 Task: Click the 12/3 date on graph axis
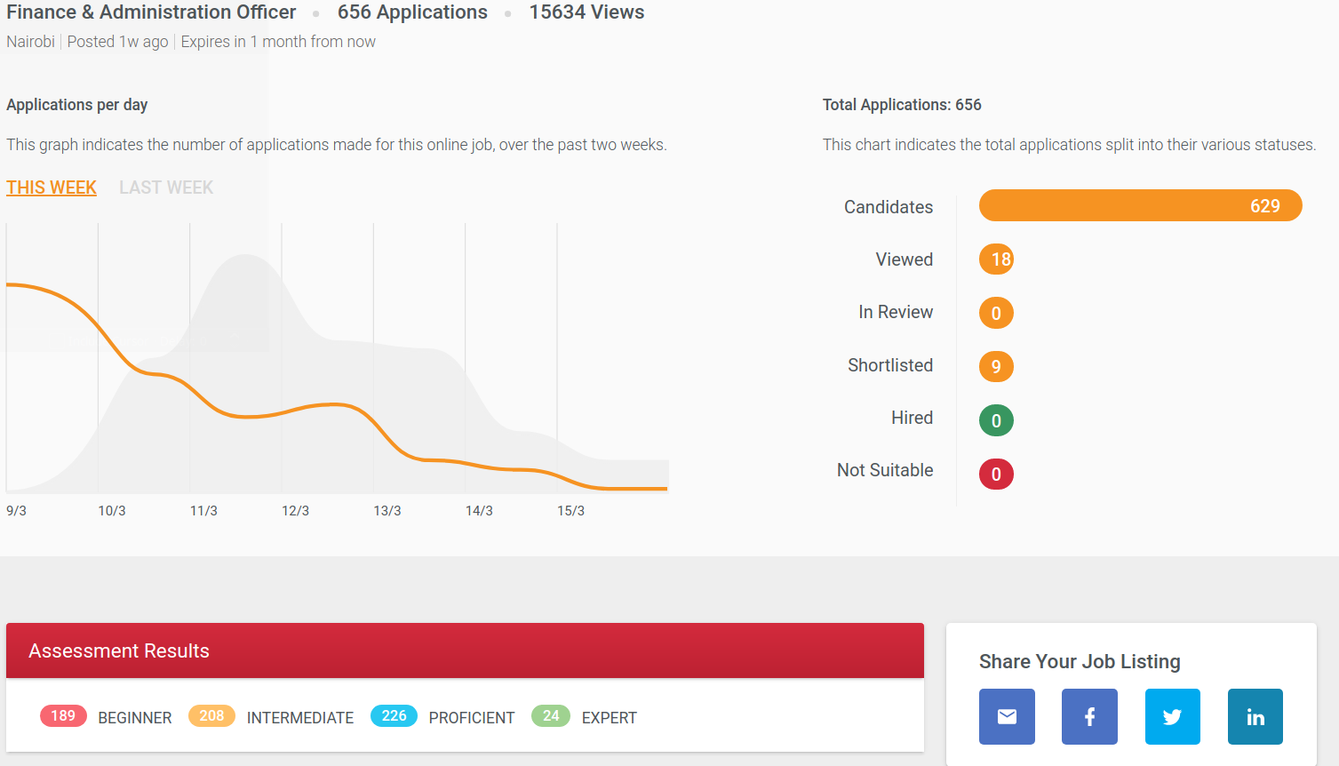[295, 511]
